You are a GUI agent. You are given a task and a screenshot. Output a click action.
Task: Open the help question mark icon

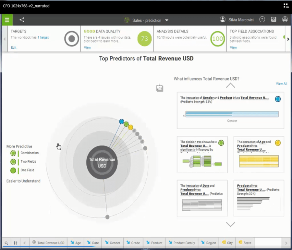click(262, 20)
